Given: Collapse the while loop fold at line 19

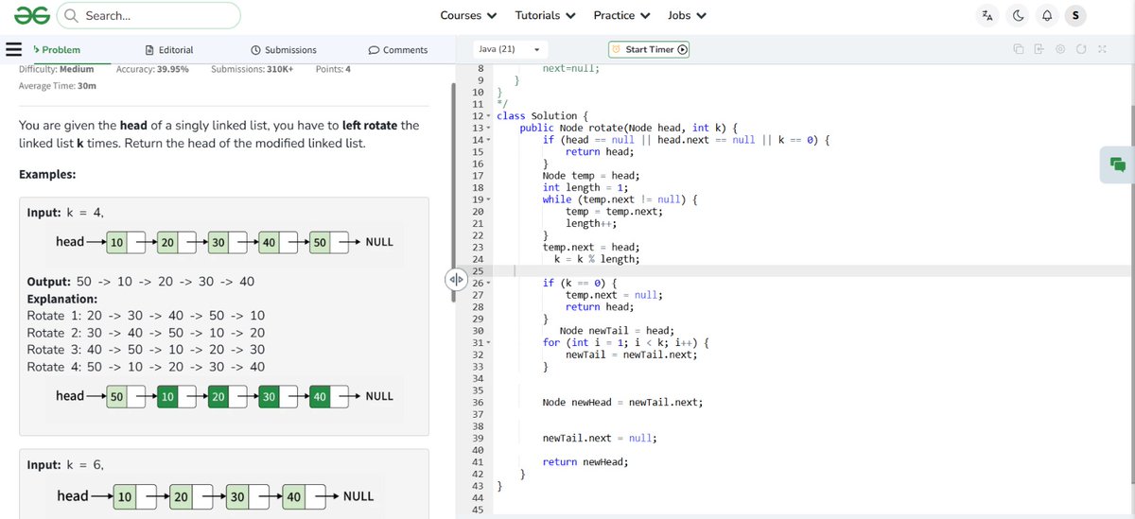Looking at the screenshot, I should (x=489, y=199).
